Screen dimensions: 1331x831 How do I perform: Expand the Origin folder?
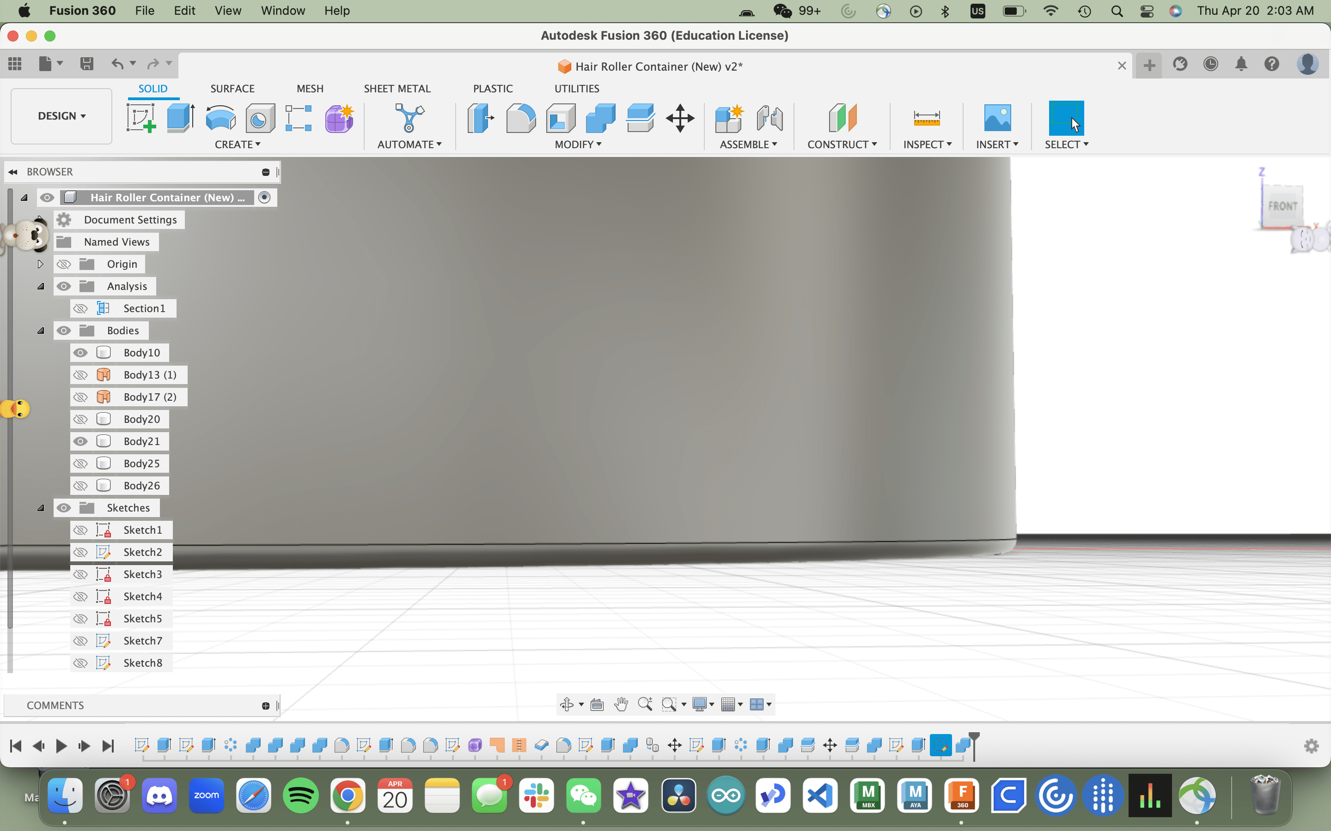tap(40, 264)
